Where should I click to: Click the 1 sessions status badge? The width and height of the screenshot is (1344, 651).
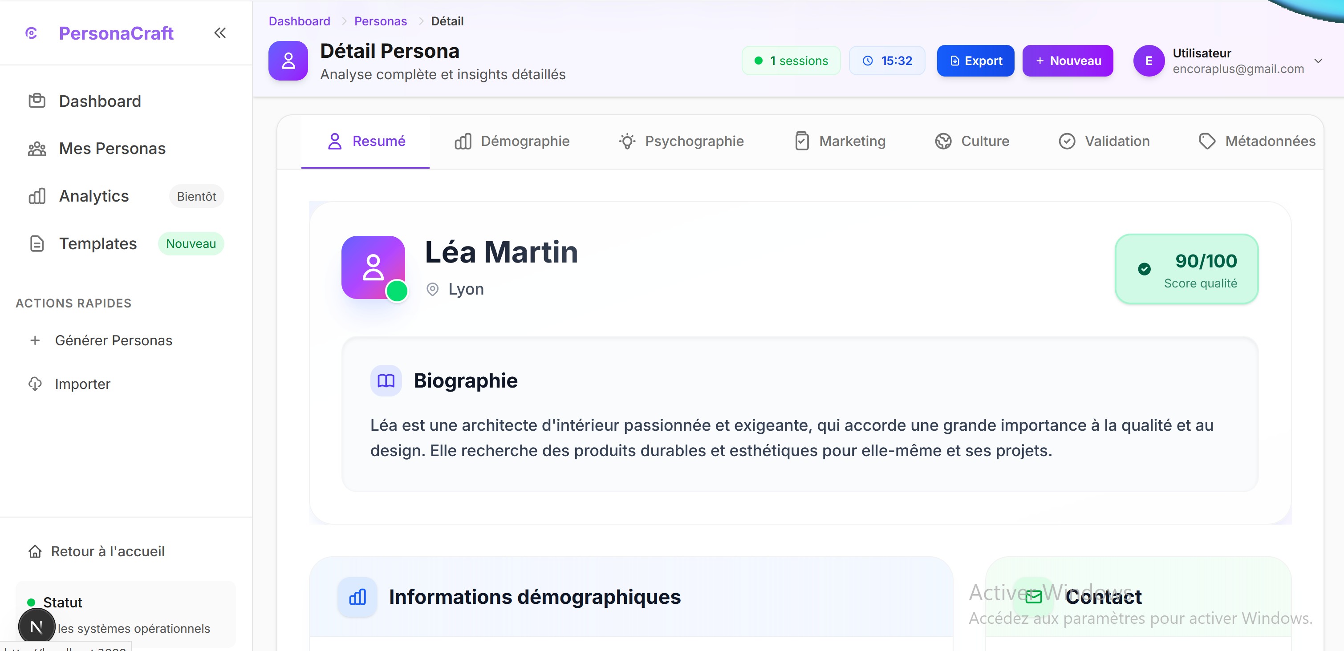point(791,61)
